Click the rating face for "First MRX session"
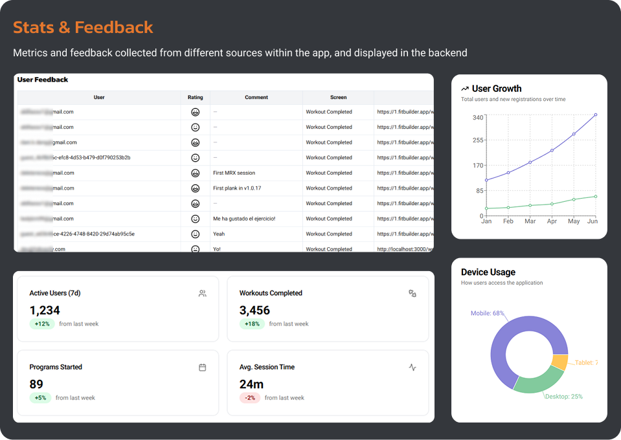 tap(195, 173)
